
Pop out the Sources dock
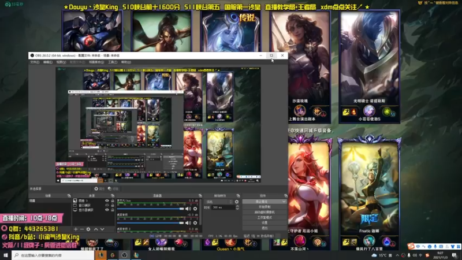(x=113, y=196)
